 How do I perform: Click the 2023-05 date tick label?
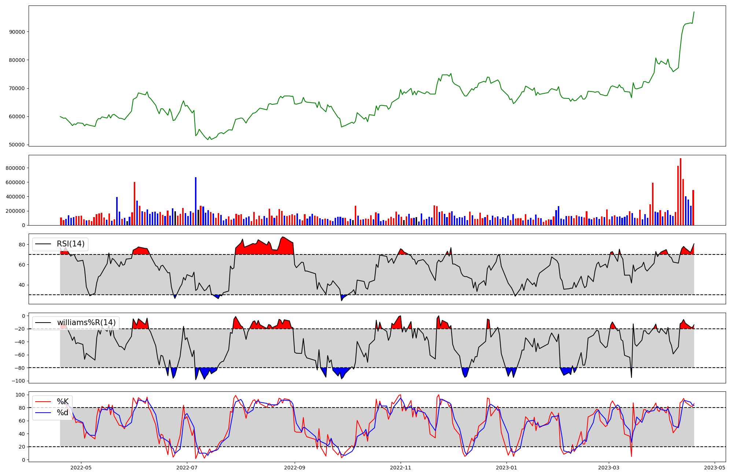[x=715, y=468]
